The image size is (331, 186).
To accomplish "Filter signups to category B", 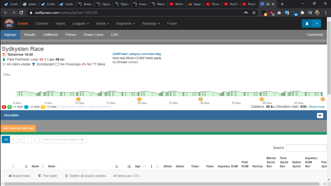I will tap(21, 139).
